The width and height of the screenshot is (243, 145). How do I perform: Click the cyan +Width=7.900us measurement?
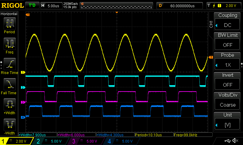click(38, 135)
